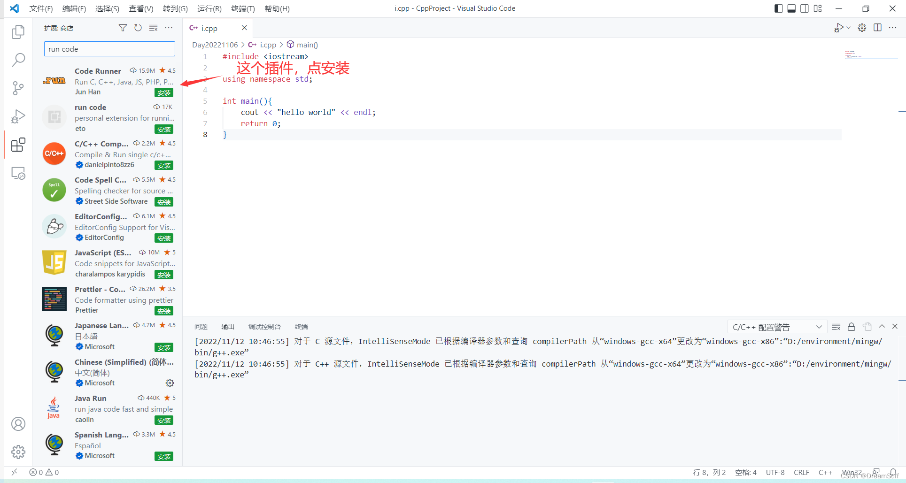Open the remote window indicator in status bar

[15, 472]
